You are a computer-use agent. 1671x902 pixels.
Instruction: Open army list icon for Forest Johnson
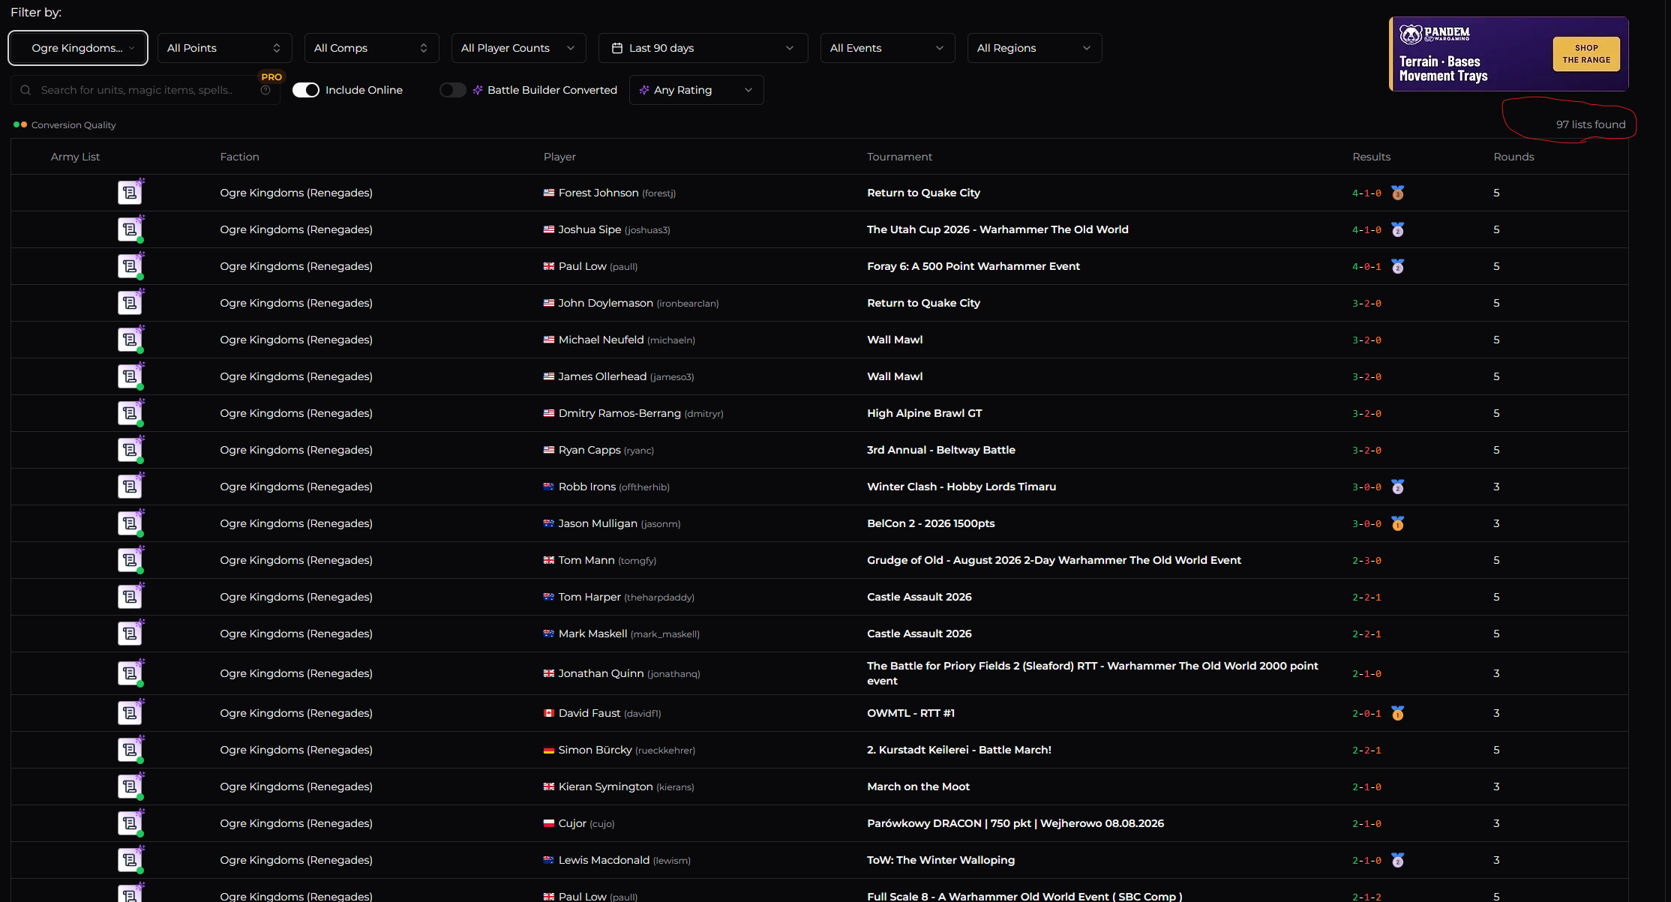[x=130, y=193]
